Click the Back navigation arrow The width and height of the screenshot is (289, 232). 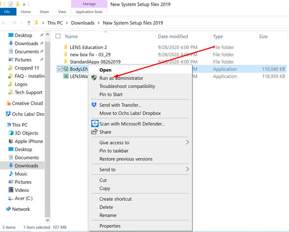coord(4,23)
